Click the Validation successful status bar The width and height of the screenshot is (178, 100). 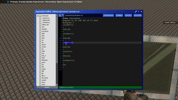click(100, 87)
